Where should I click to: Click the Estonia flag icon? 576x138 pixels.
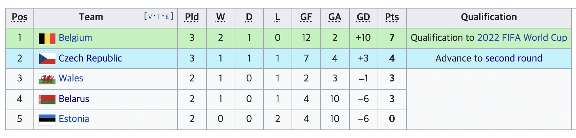(x=47, y=120)
